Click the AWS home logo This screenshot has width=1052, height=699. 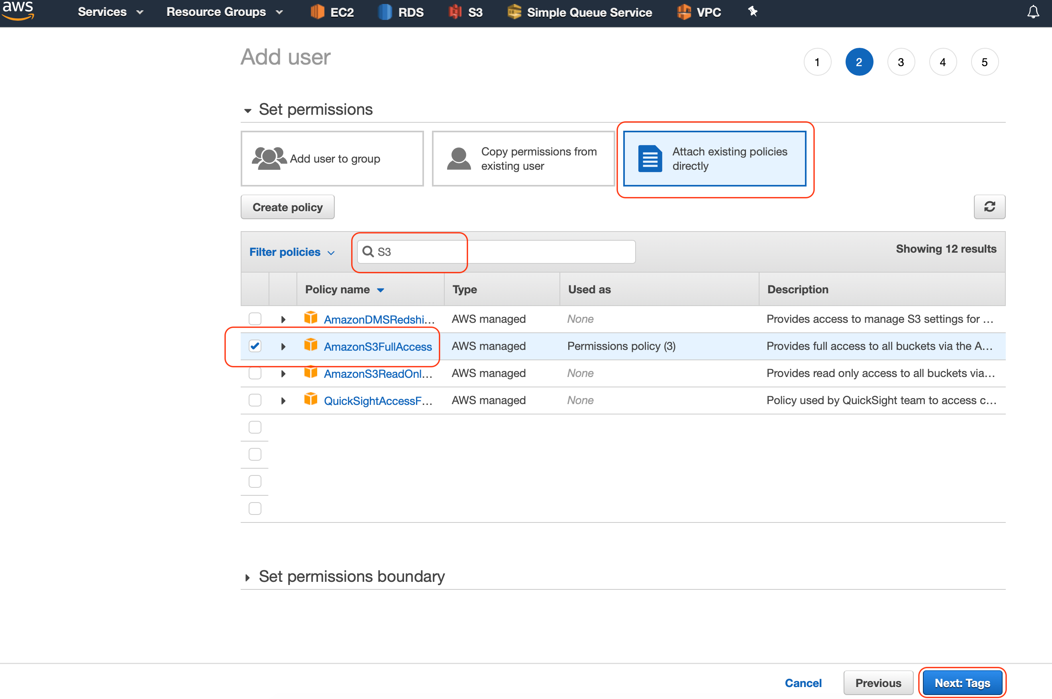click(x=18, y=11)
